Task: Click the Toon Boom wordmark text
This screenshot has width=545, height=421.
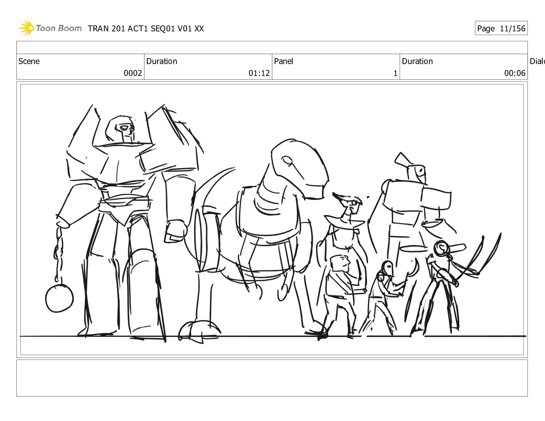Action: point(58,28)
